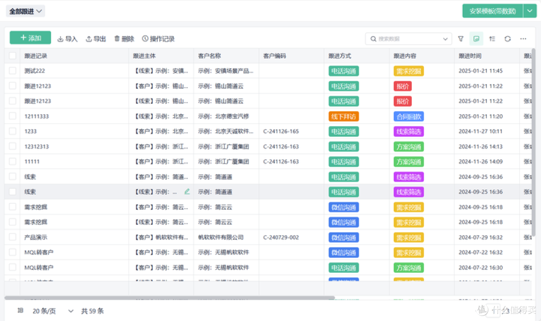Click the 删除 (delete) icon

point(124,38)
